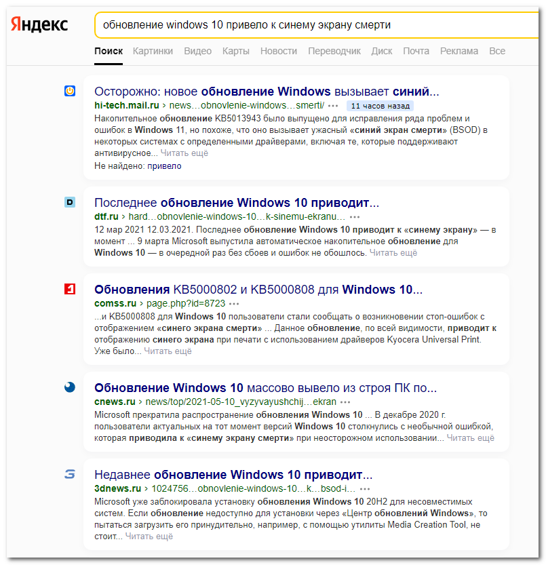Open the three-dot menu of the dtf.ru result
Viewport: 546px width, 565px height.
(355, 217)
